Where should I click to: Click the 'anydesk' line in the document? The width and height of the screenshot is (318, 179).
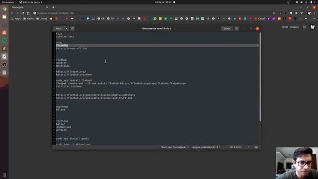(x=61, y=130)
